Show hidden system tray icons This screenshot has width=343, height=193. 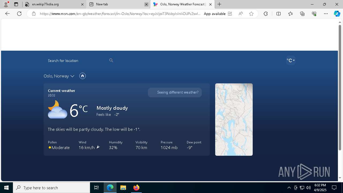(x=289, y=188)
